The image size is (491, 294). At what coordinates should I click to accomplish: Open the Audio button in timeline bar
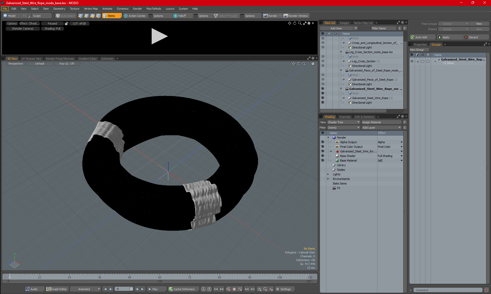click(31, 289)
